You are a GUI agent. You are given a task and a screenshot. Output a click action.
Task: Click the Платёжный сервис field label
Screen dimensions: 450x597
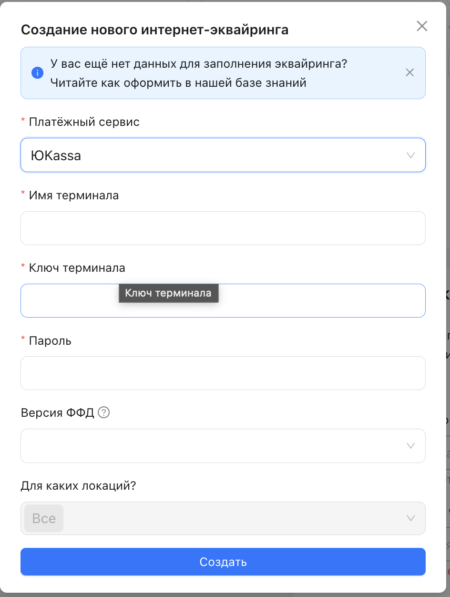pyautogui.click(x=84, y=122)
